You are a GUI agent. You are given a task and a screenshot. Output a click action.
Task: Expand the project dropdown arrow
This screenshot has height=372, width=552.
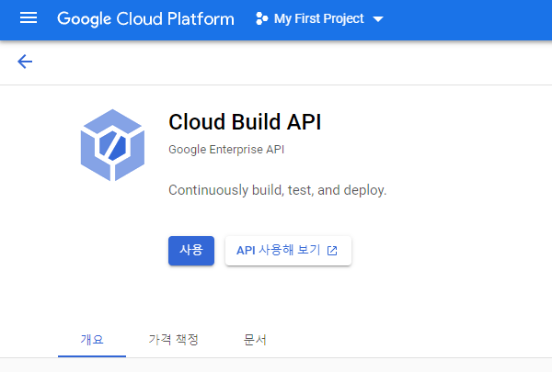click(378, 19)
